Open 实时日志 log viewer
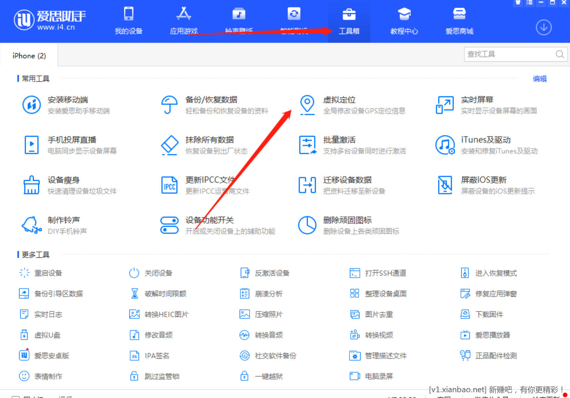Screen dimensions: 570x398 click(41, 314)
